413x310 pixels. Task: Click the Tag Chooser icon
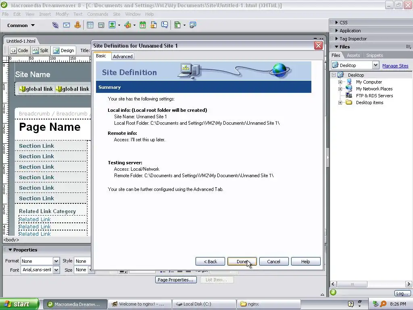193,25
